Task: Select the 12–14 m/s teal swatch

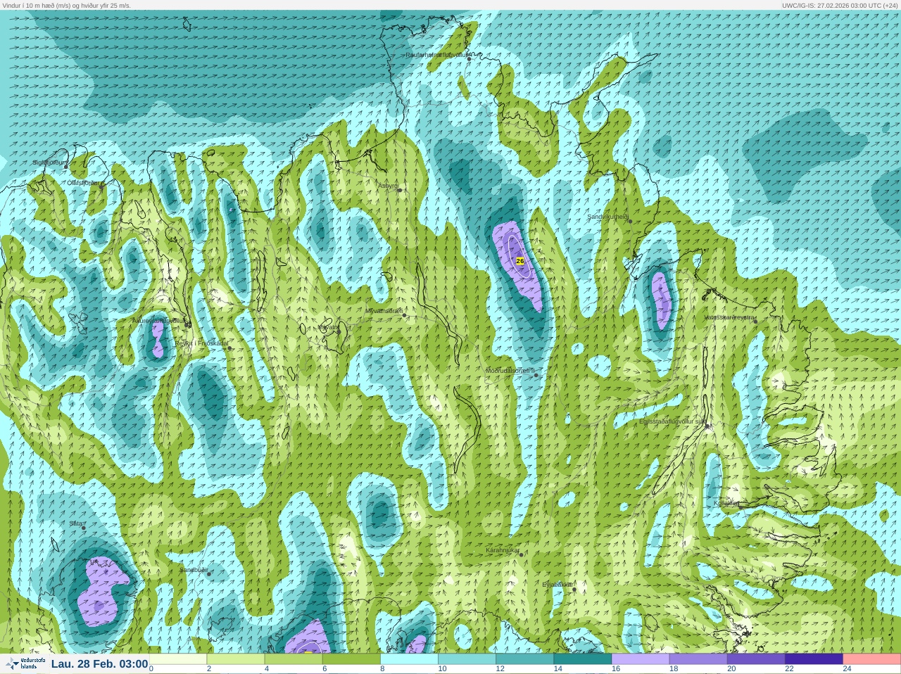Action: (x=524, y=659)
